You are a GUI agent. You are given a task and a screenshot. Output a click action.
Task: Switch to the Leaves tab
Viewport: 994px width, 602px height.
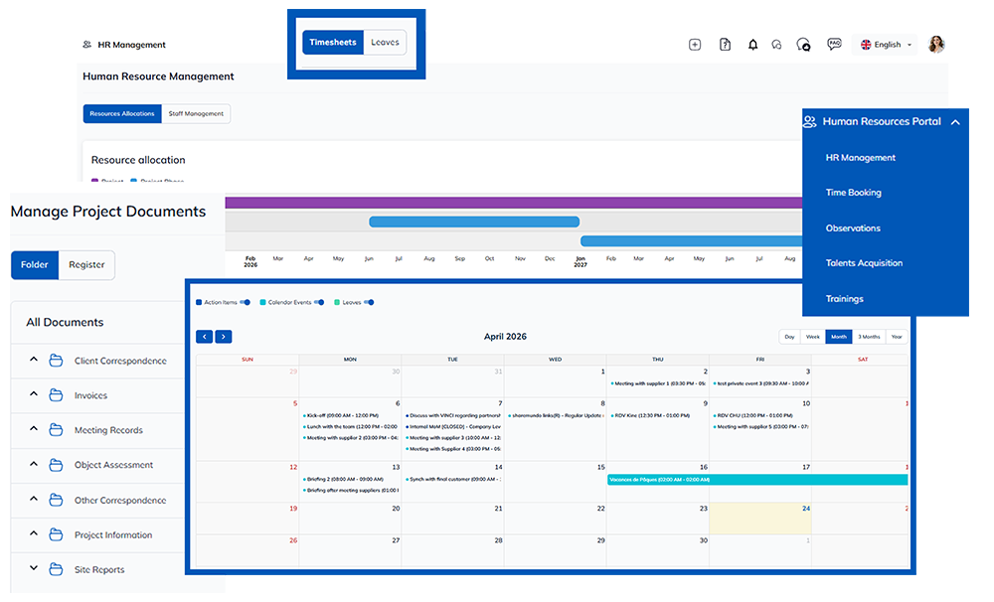[385, 43]
